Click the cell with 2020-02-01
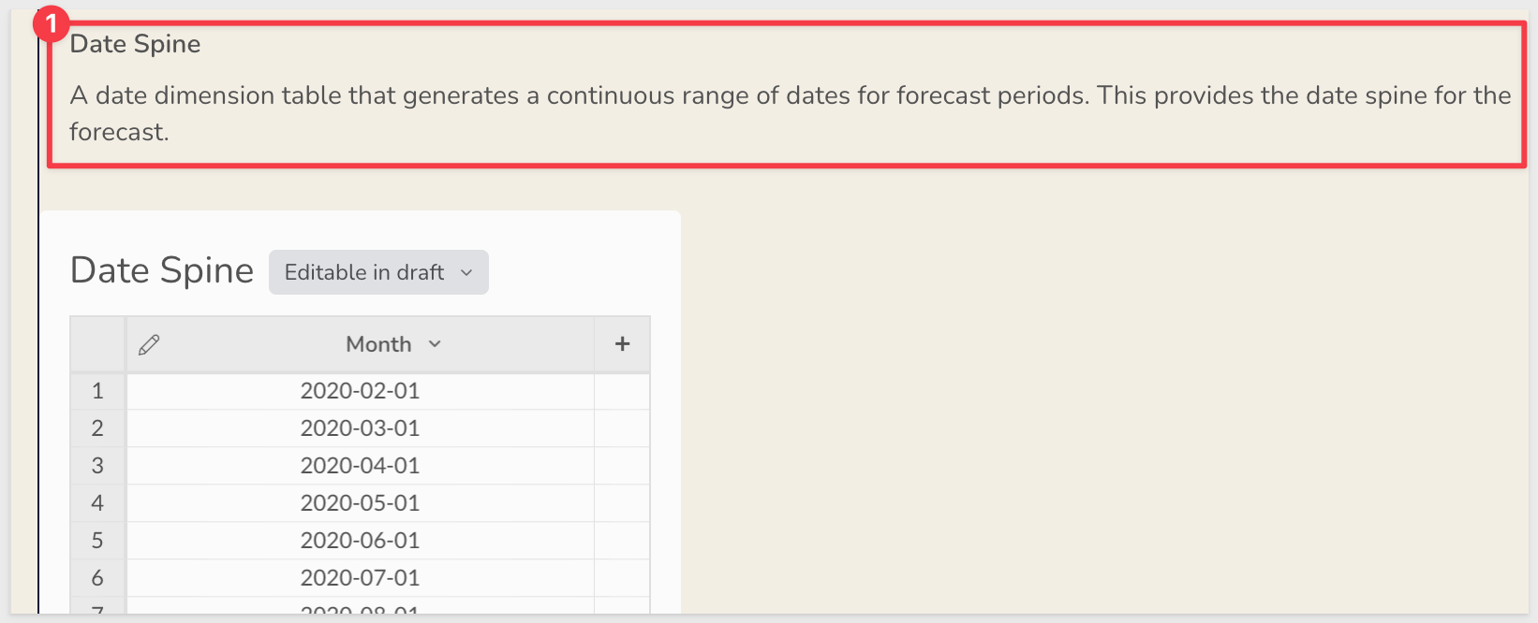Image resolution: width=1538 pixels, height=623 pixels. [x=361, y=391]
